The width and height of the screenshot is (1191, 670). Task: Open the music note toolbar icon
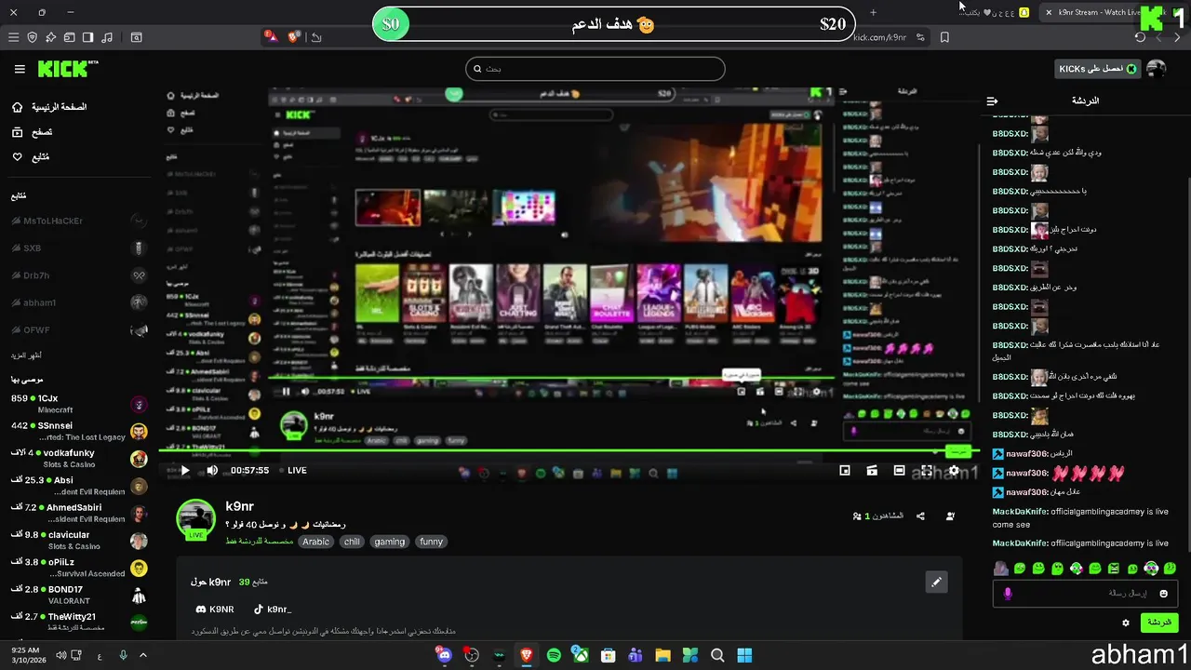tap(107, 37)
